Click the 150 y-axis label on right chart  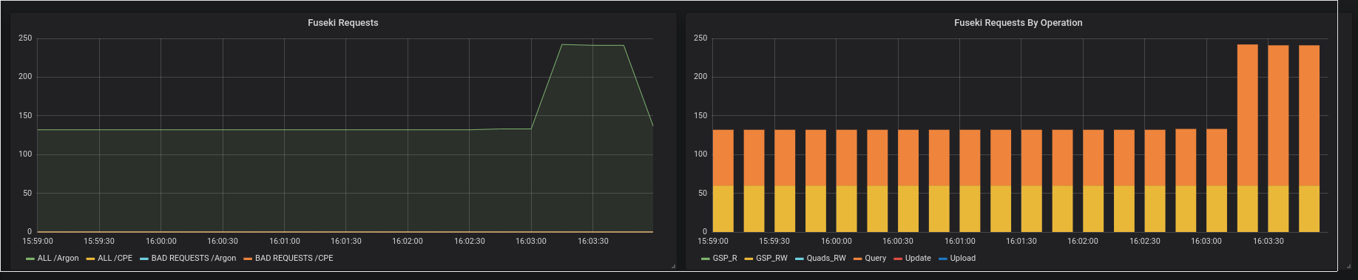tap(700, 116)
